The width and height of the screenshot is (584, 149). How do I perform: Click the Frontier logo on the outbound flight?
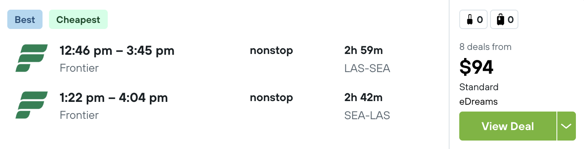pyautogui.click(x=32, y=58)
